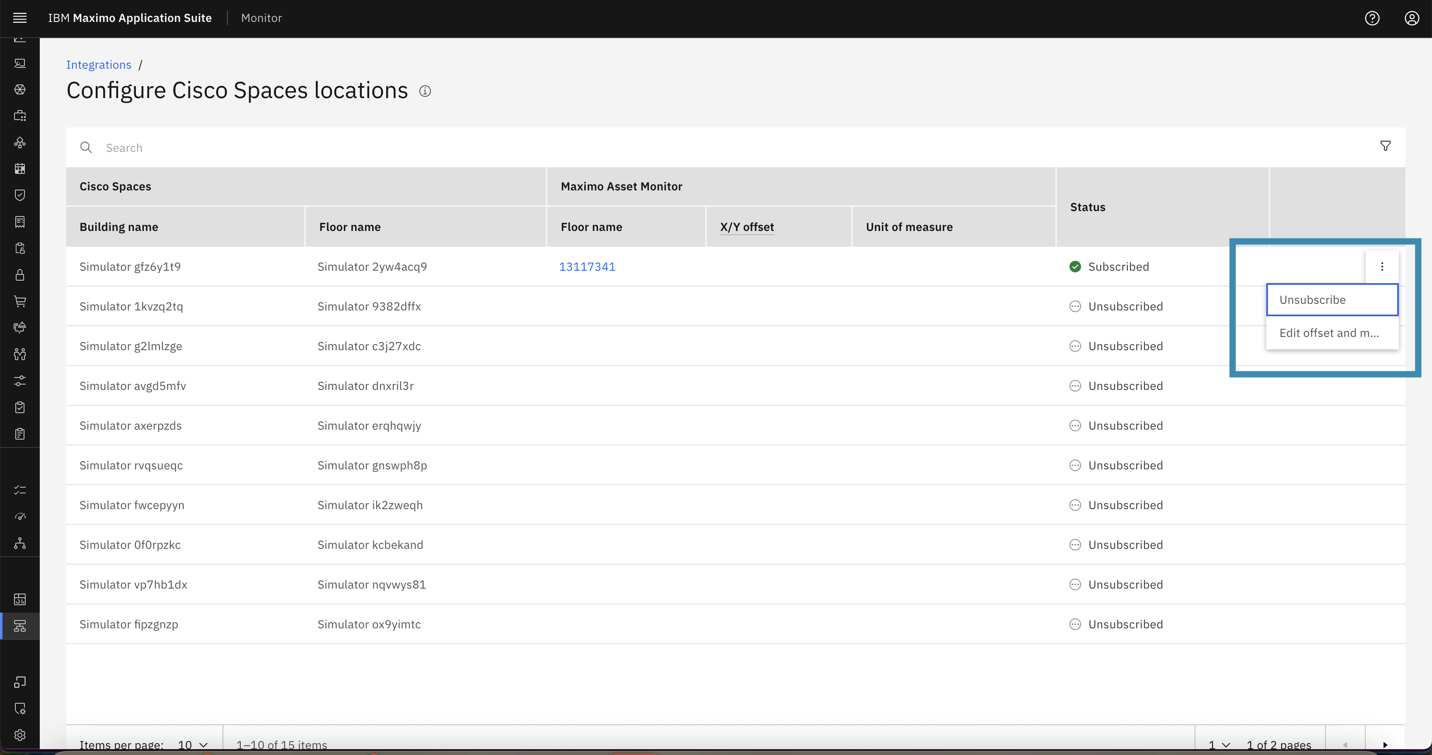Click the shield checkmark icon in sidebar
This screenshot has width=1432, height=755.
20,195
